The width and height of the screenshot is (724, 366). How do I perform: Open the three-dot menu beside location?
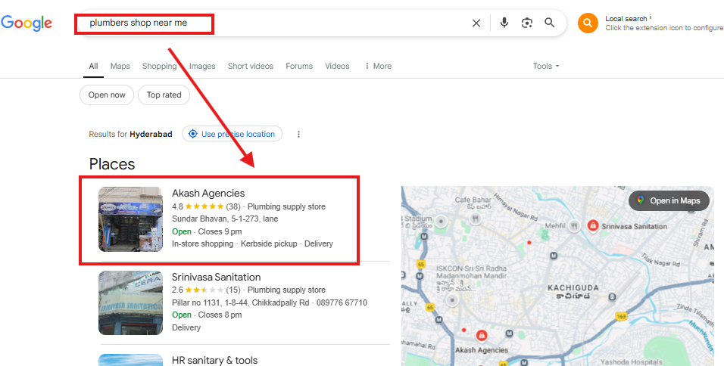pyautogui.click(x=298, y=134)
